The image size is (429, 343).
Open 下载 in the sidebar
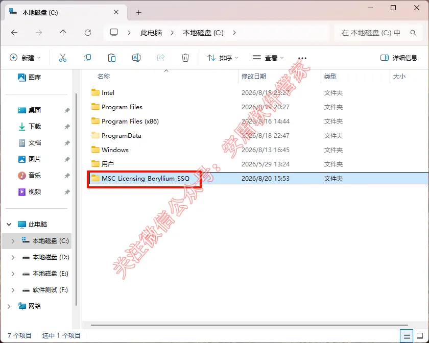[x=29, y=127]
